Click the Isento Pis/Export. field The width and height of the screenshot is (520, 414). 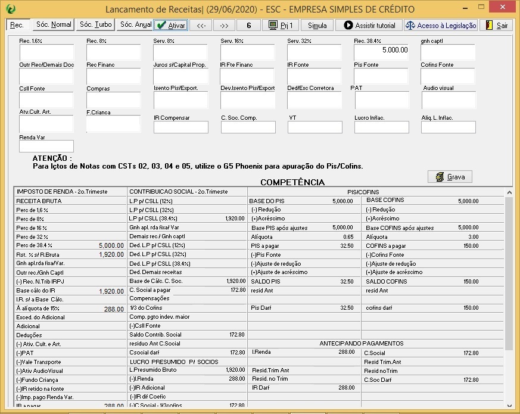pyautogui.click(x=181, y=100)
